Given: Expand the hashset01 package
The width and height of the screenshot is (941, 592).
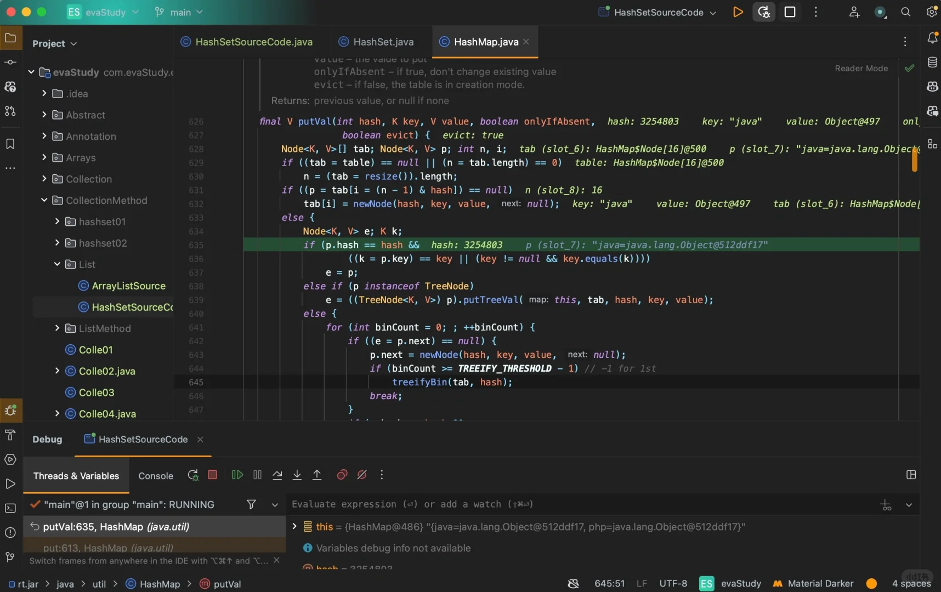Looking at the screenshot, I should pyautogui.click(x=57, y=222).
